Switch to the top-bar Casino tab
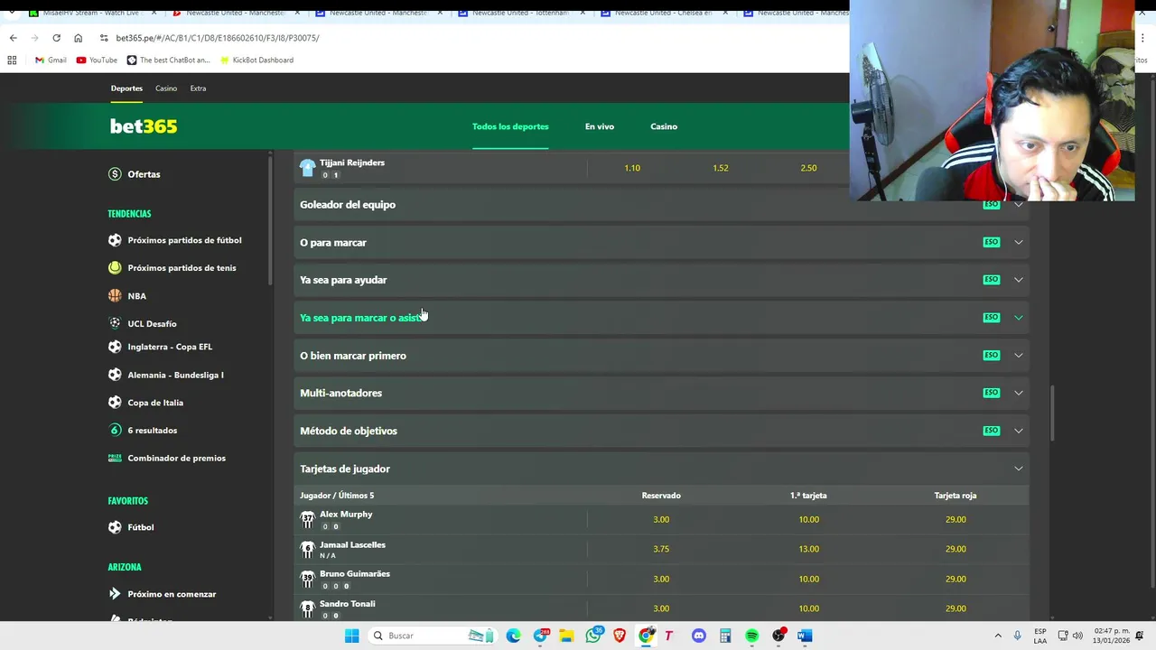1156x650 pixels. tap(166, 88)
